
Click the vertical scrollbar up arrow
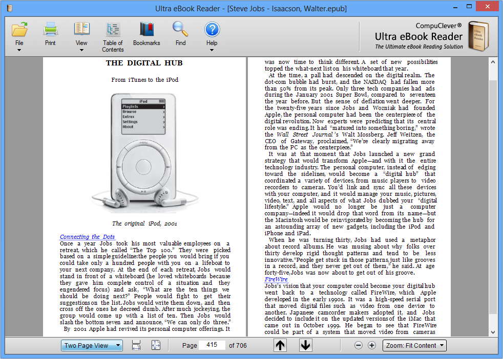tap(493, 62)
